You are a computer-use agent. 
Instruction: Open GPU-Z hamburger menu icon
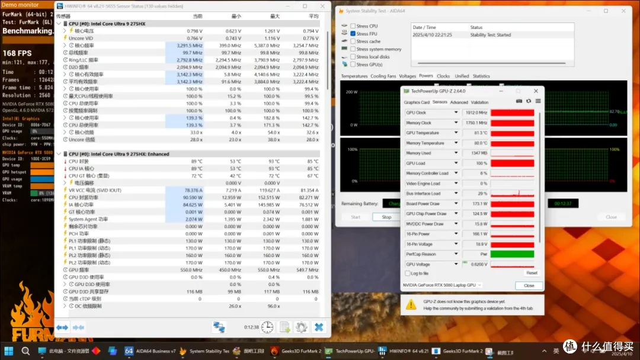pos(538,101)
